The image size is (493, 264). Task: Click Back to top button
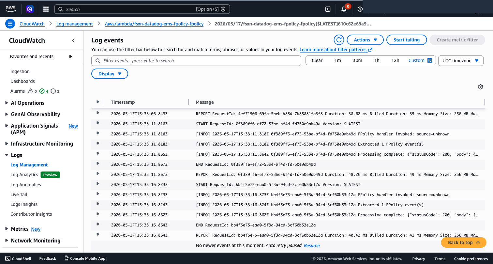464,242
